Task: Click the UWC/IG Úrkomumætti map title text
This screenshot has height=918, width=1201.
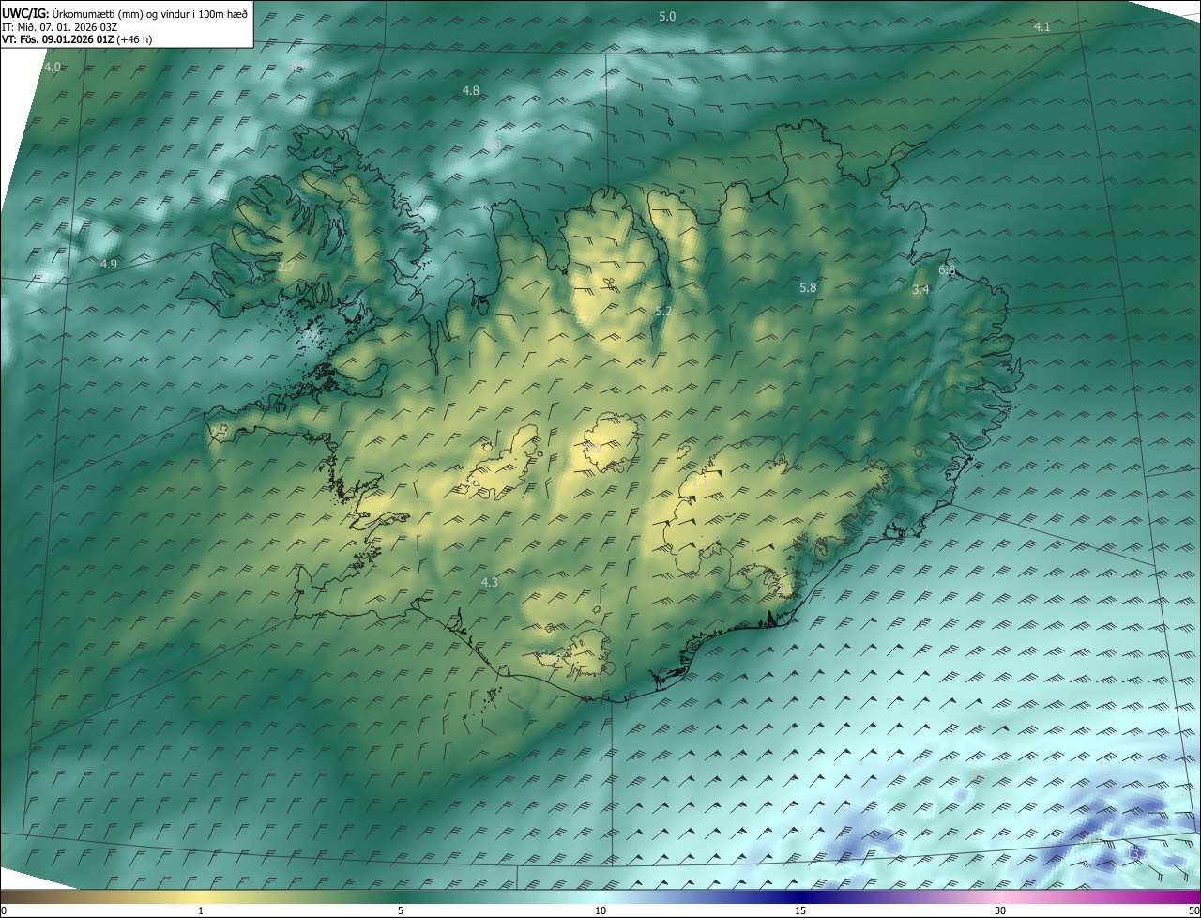Action: click(x=126, y=14)
